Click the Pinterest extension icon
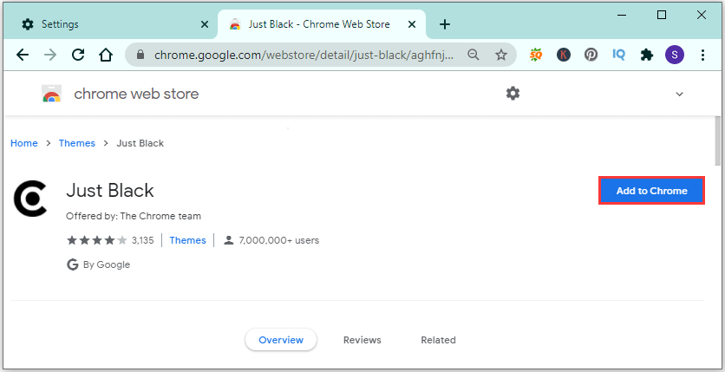The width and height of the screenshot is (725, 372). tap(591, 55)
